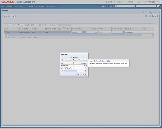This screenshot has height=129, width=162.
Task: Go to Home
Action: (3, 6)
